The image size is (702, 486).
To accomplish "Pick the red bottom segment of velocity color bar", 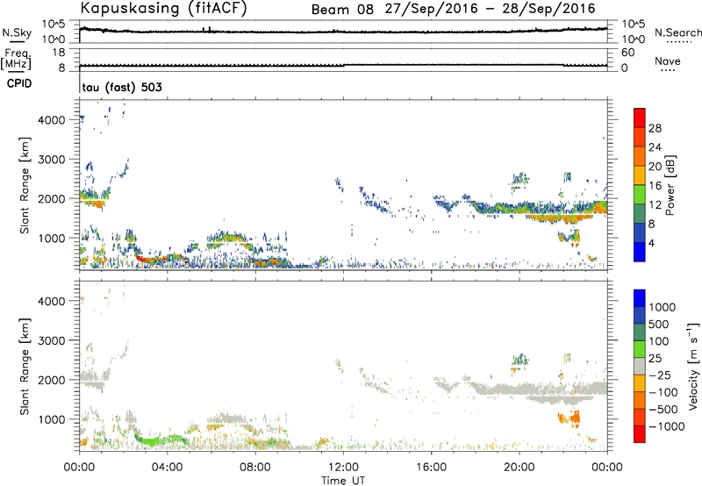I will (x=640, y=434).
